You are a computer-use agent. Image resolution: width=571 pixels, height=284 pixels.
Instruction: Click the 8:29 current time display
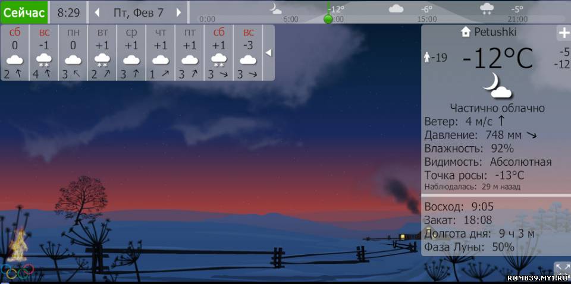tap(68, 12)
